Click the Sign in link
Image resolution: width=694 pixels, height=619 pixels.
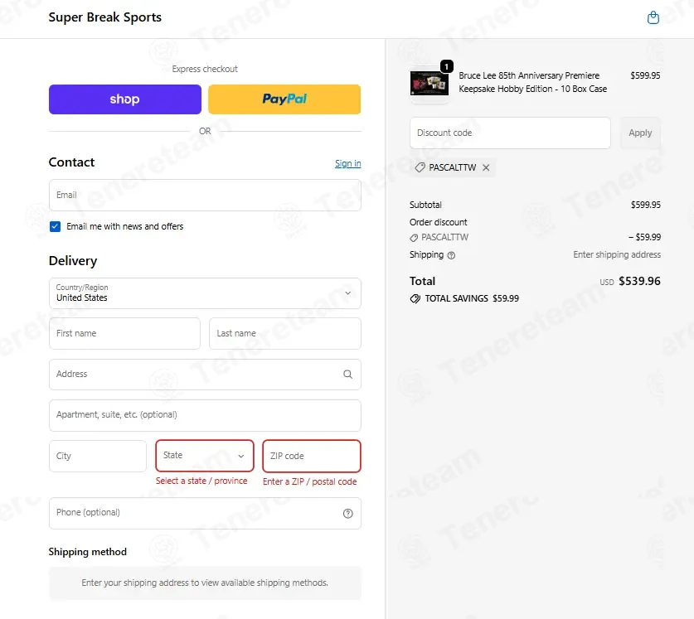(348, 163)
